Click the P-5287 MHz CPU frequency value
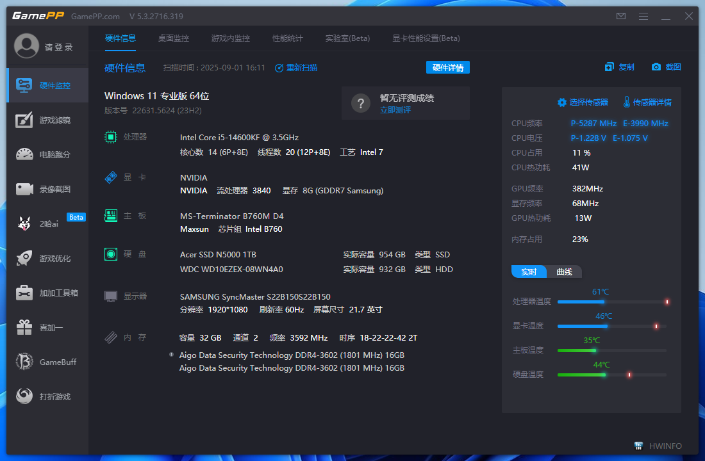 594,123
